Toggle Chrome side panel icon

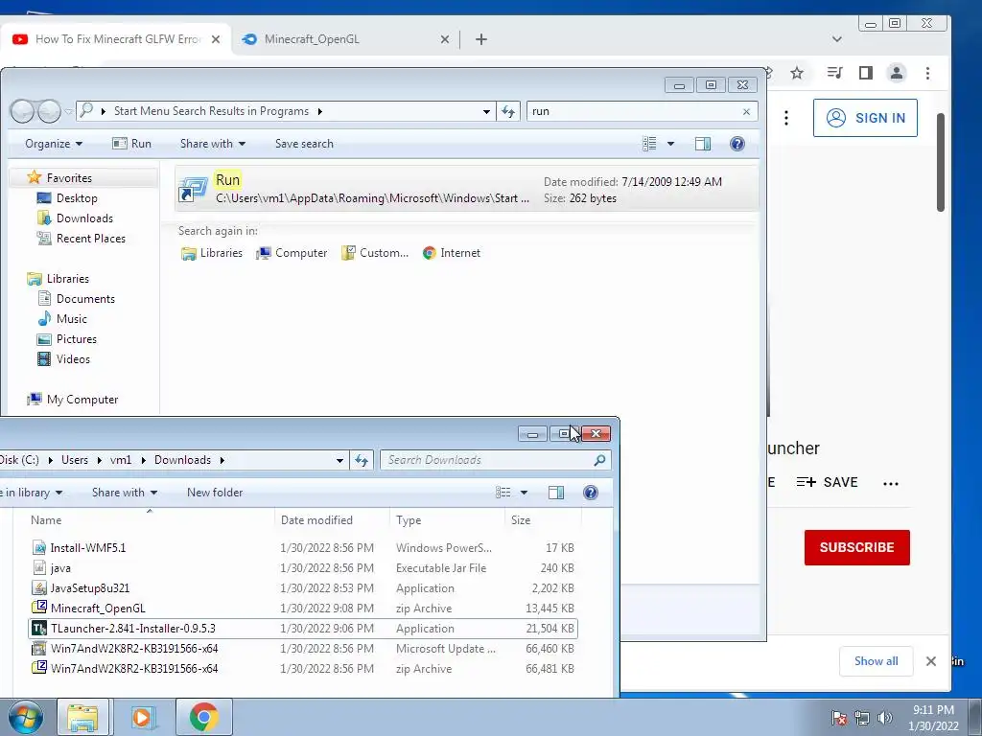pos(866,73)
